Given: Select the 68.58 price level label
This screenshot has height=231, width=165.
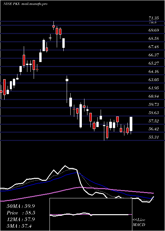Looking at the screenshot, I should 154,39.
